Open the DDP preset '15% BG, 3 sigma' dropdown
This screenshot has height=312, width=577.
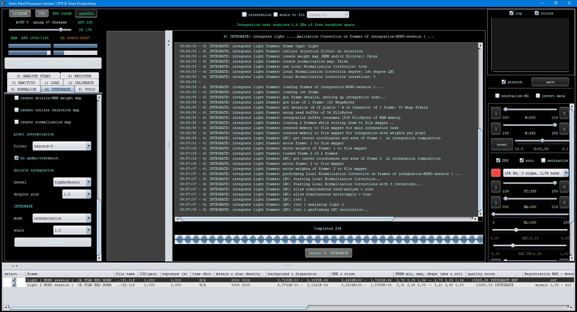(566, 173)
